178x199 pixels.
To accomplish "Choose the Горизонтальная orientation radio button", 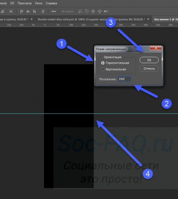I will [103, 63].
